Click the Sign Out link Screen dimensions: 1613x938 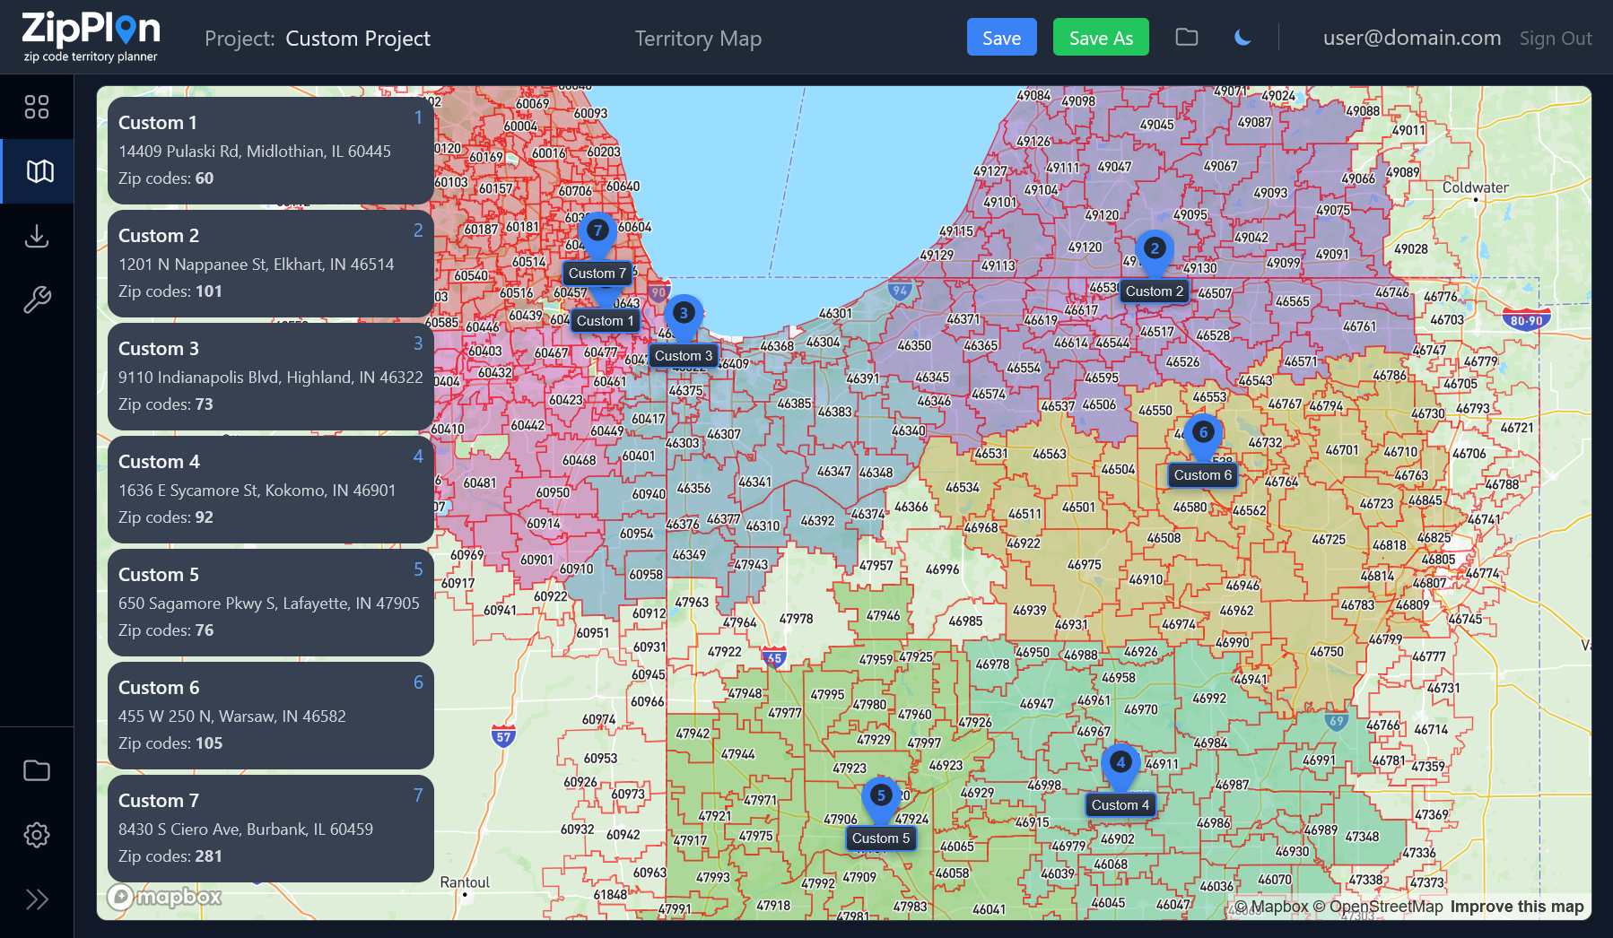[1555, 39]
